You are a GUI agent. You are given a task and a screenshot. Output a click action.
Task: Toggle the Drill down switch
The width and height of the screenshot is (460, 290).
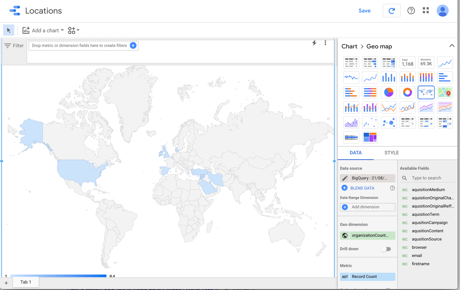click(386, 249)
